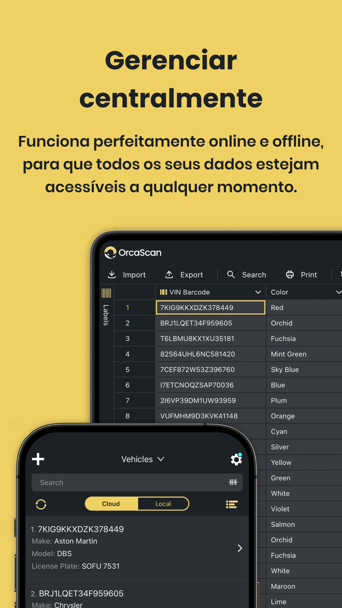Click the Export button label

192,275
